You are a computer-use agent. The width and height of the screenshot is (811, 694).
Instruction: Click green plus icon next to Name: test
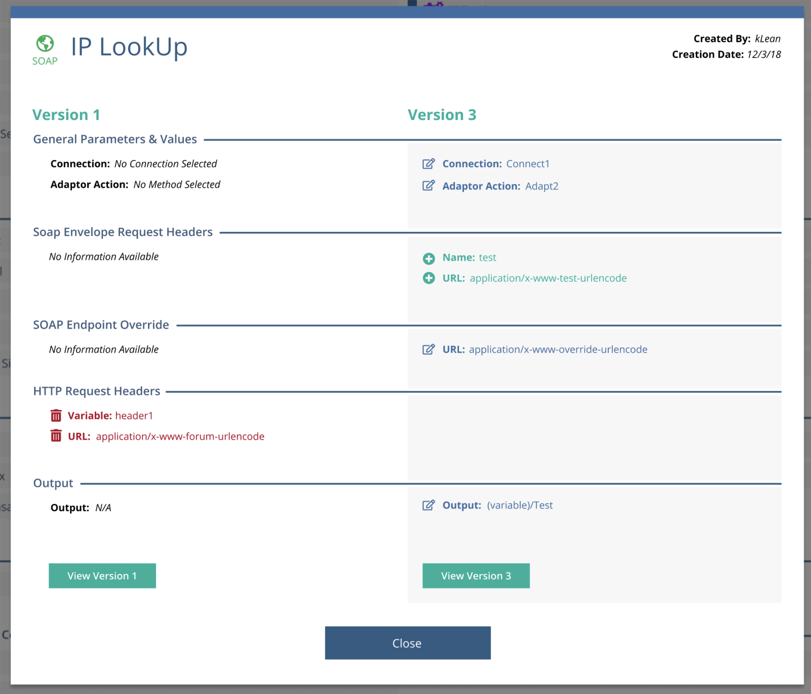429,258
